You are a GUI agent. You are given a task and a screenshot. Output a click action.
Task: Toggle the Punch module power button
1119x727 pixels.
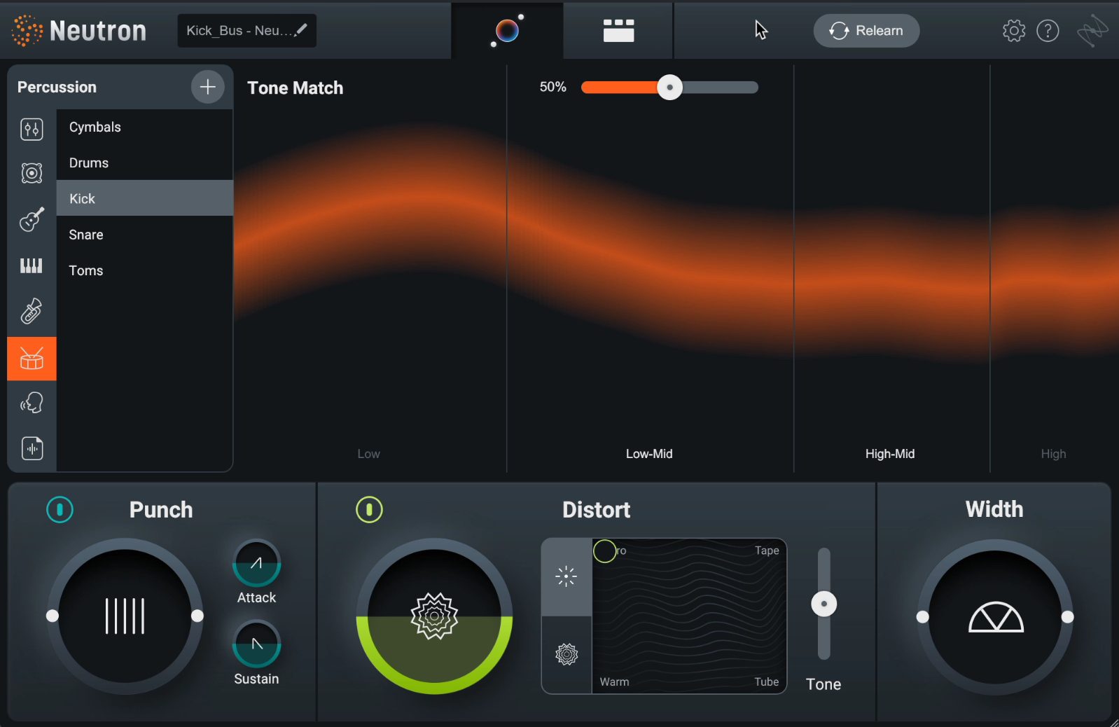(x=60, y=509)
